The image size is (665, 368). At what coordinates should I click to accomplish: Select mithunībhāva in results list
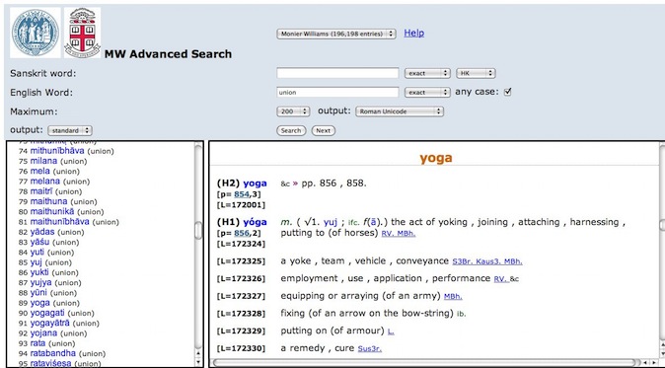coord(57,151)
